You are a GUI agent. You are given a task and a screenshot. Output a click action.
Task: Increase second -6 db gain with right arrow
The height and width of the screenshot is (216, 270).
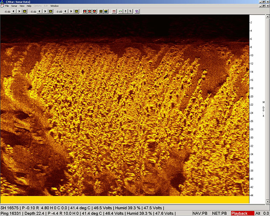(45, 11)
